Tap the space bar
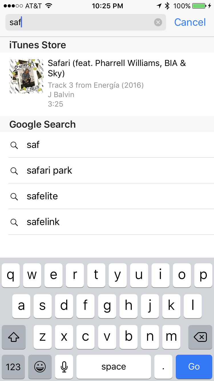 tap(114, 367)
